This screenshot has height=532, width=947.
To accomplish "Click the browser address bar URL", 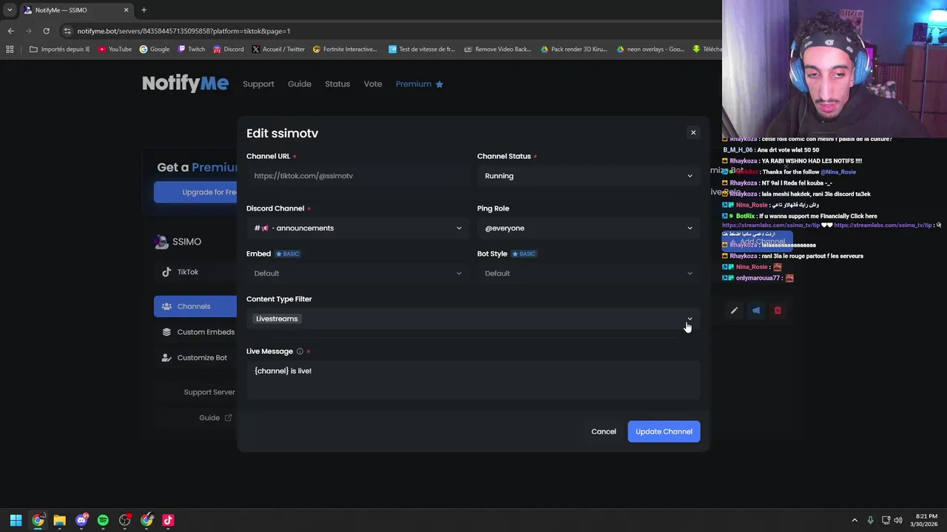I will pyautogui.click(x=183, y=31).
